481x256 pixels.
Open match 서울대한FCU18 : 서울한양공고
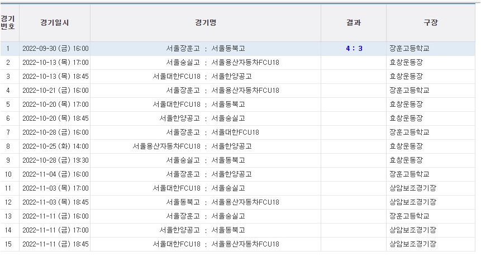[x=202, y=77]
